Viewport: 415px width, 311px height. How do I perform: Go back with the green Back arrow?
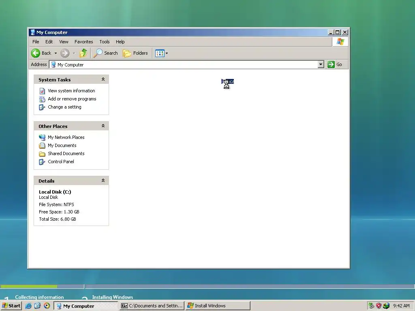tap(36, 53)
